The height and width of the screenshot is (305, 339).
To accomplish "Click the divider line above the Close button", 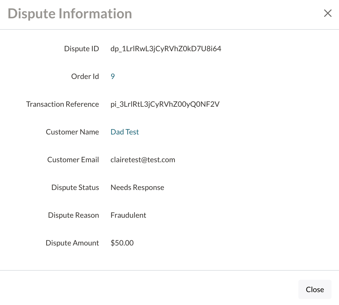I will 169,270.
